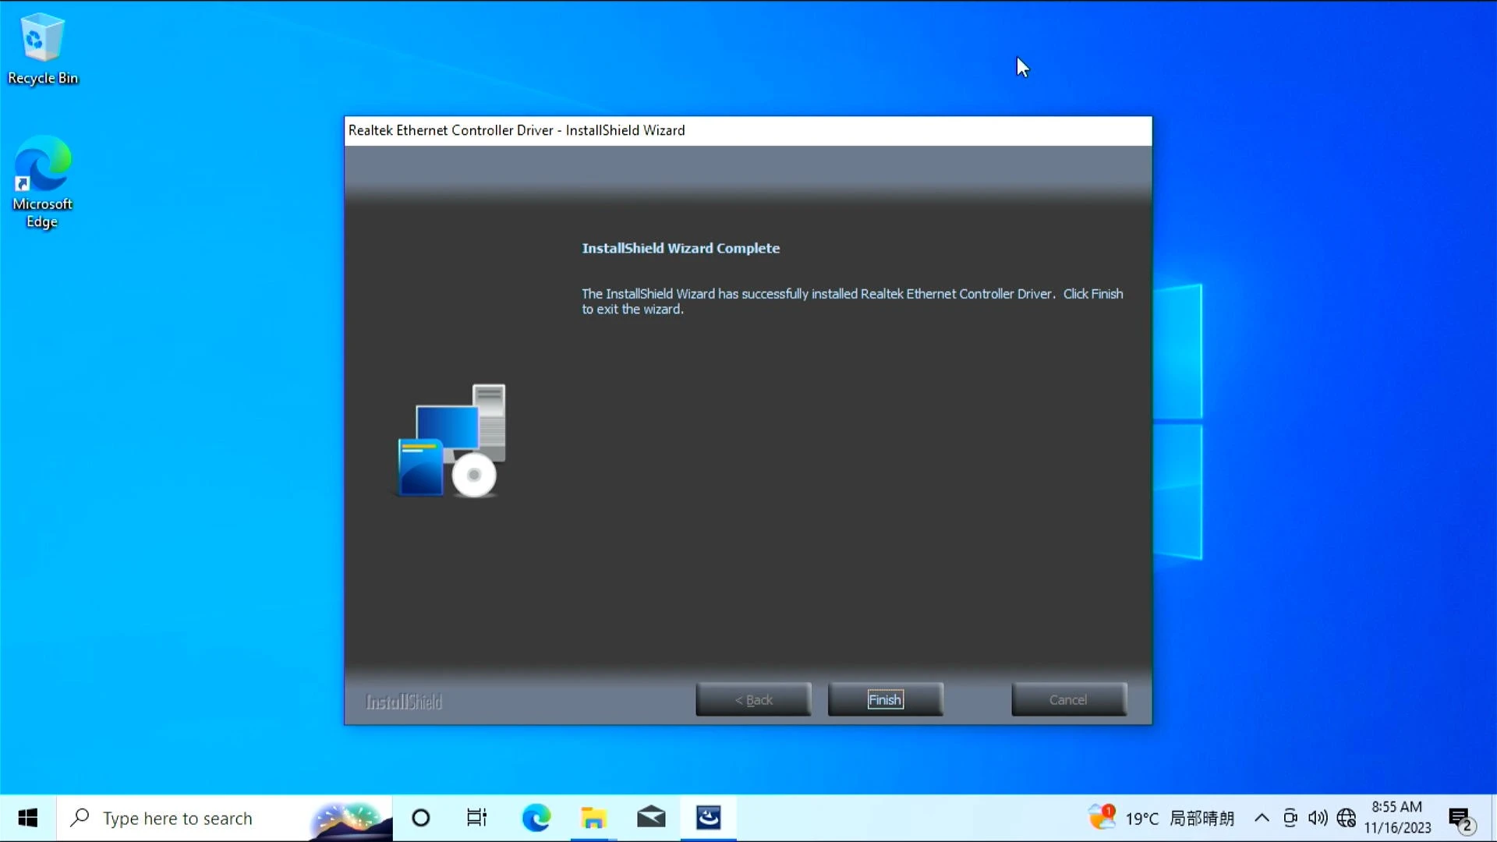Open network status globe icon
The height and width of the screenshot is (842, 1497).
click(x=1347, y=818)
